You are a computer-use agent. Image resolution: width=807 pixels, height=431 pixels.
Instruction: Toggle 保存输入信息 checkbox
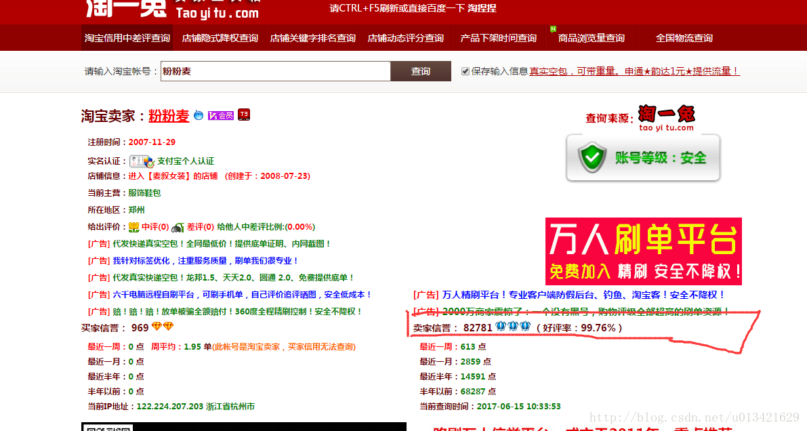465,72
